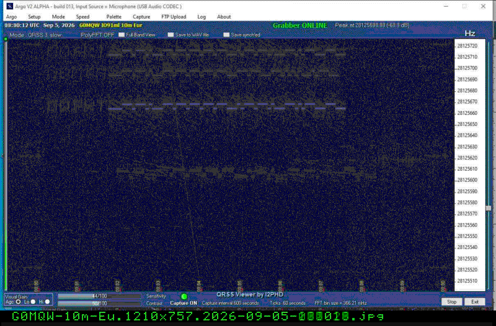Image resolution: width=496 pixels, height=326 pixels.
Task: Open the Mode menu
Action: tap(58, 17)
